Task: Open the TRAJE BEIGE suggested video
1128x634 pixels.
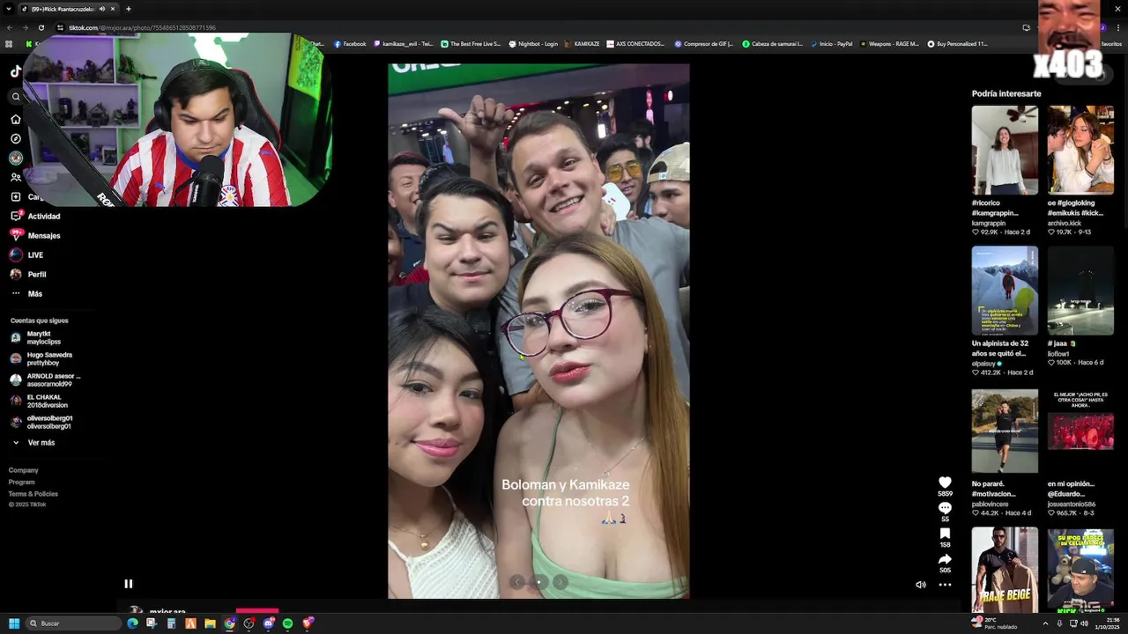Action: tap(1005, 569)
